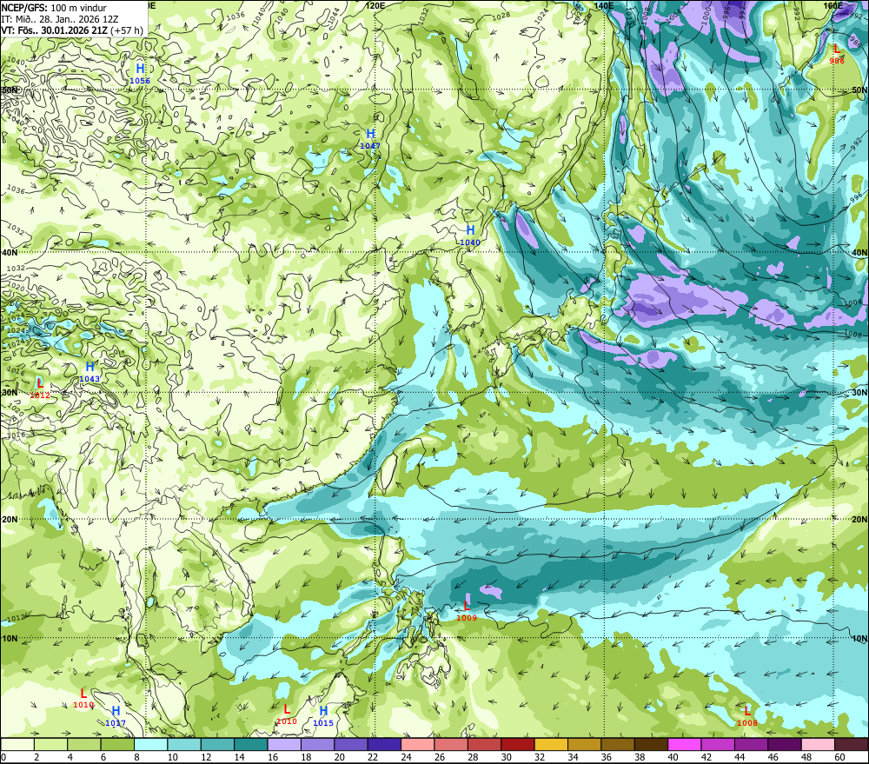Screen dimensions: 869x764
Task: Select the high pressure marker H 1043
Action: coord(90,371)
